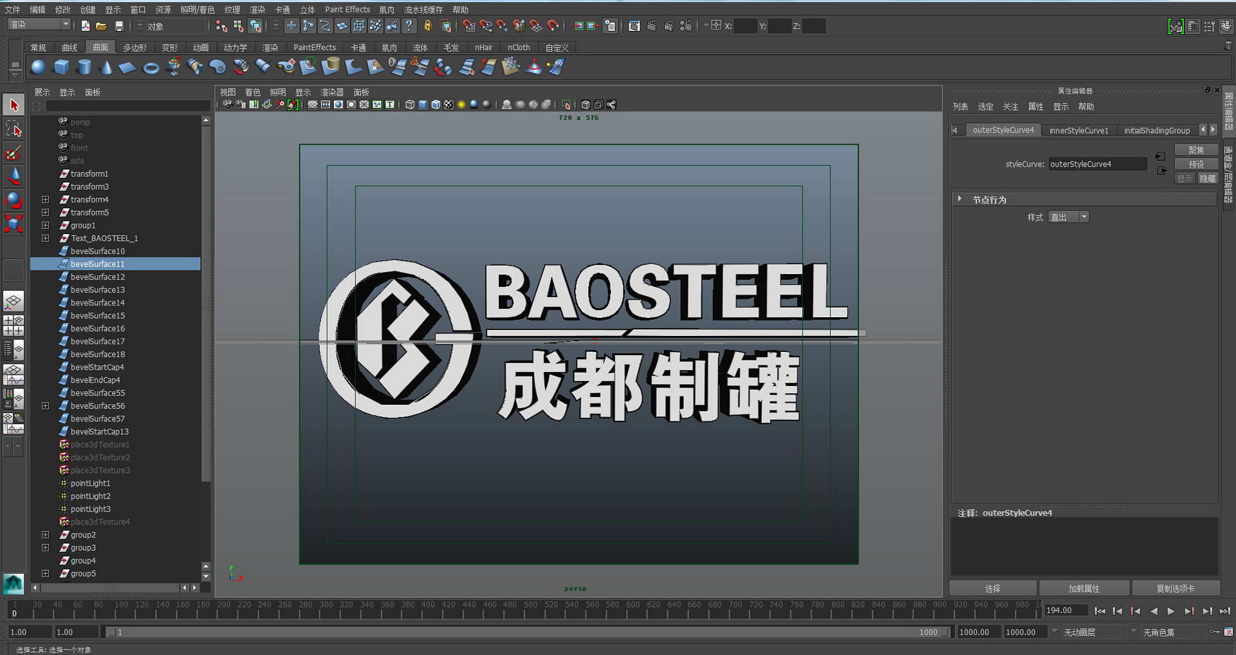Screen dimensions: 1236x655
Task: Toggle the viewport grid display icon
Action: pyautogui.click(x=312, y=105)
